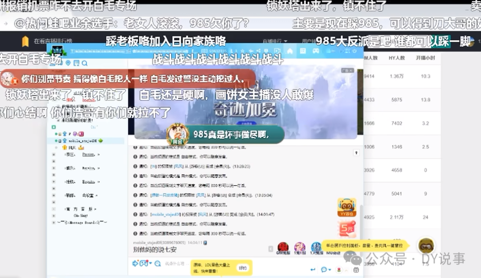Click the [W] user link in chat

(x=153, y=166)
